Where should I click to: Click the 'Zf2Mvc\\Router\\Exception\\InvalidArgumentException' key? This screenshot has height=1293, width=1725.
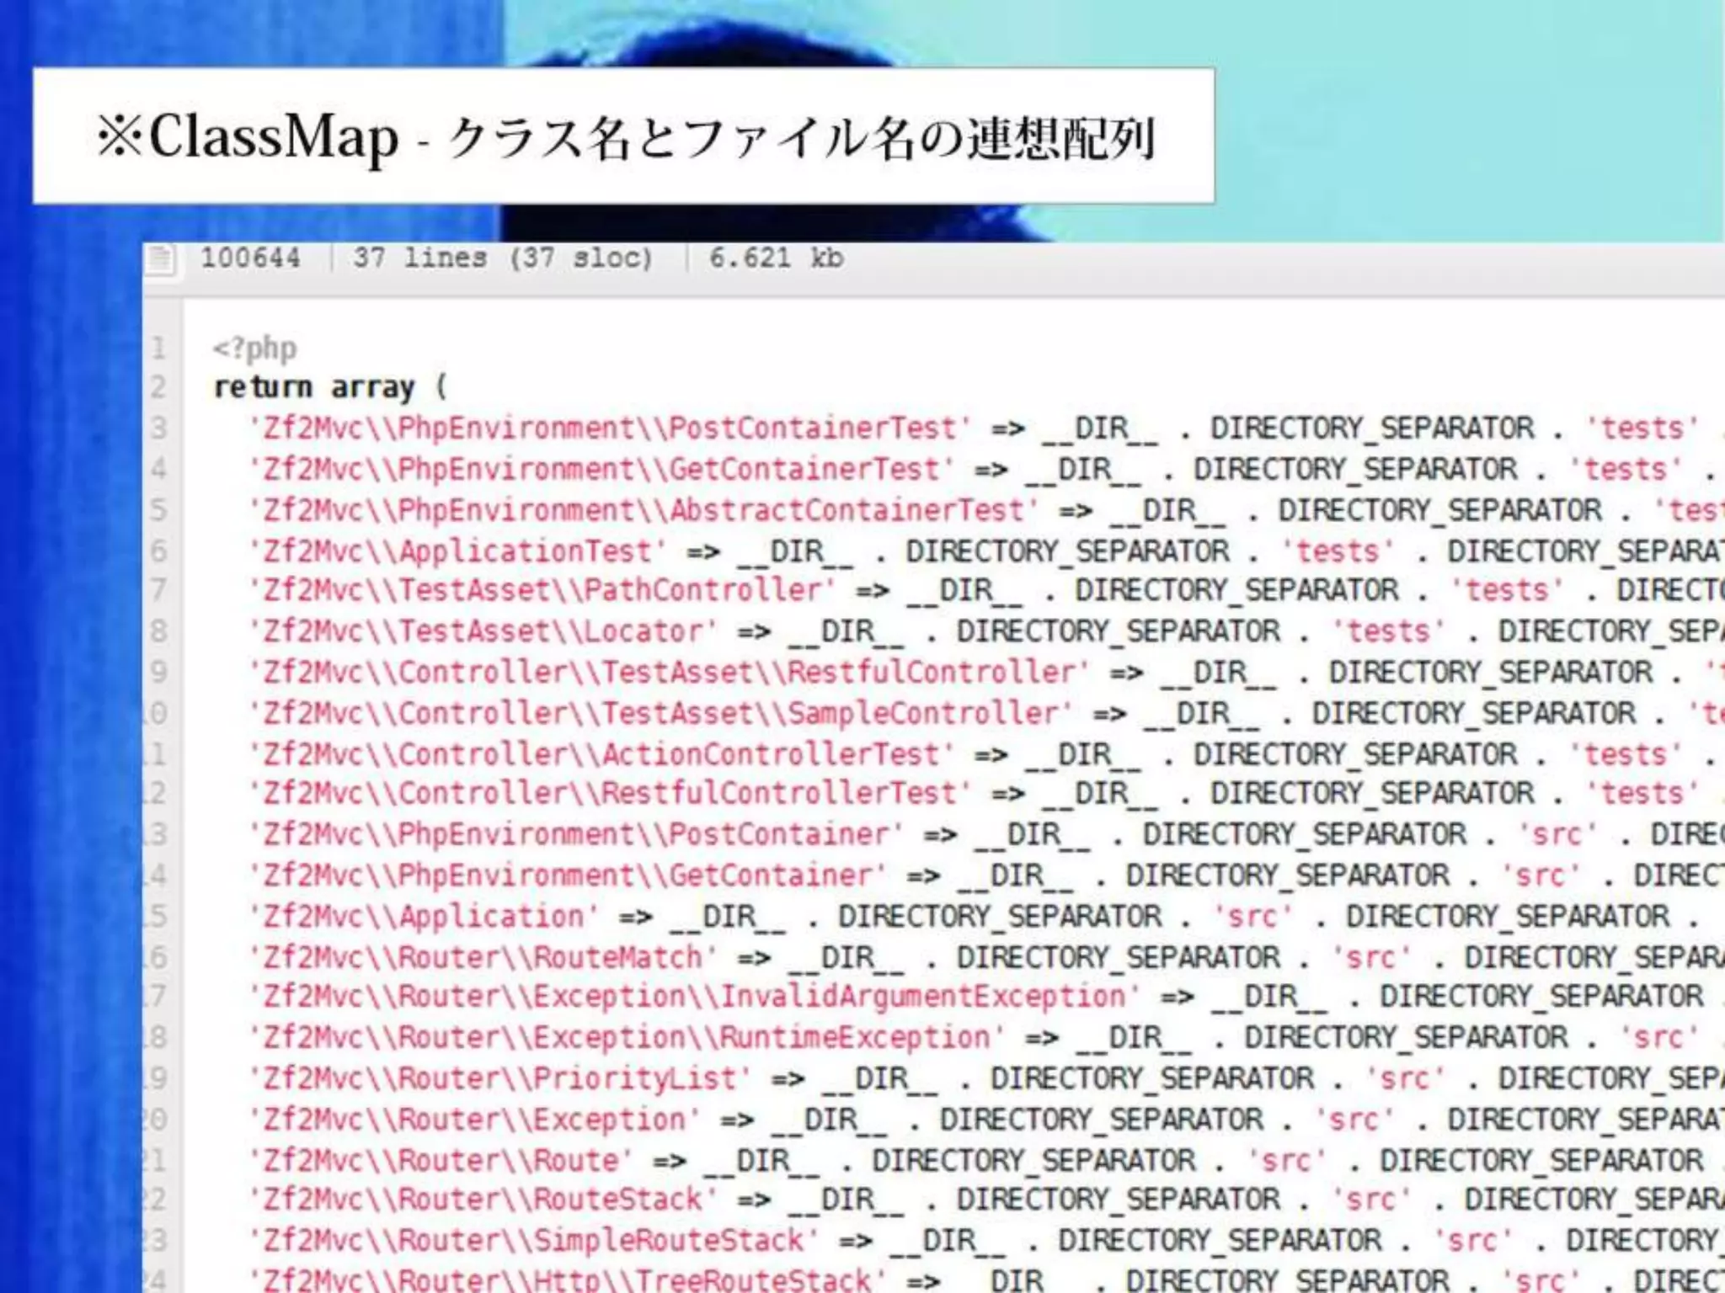[x=694, y=997]
